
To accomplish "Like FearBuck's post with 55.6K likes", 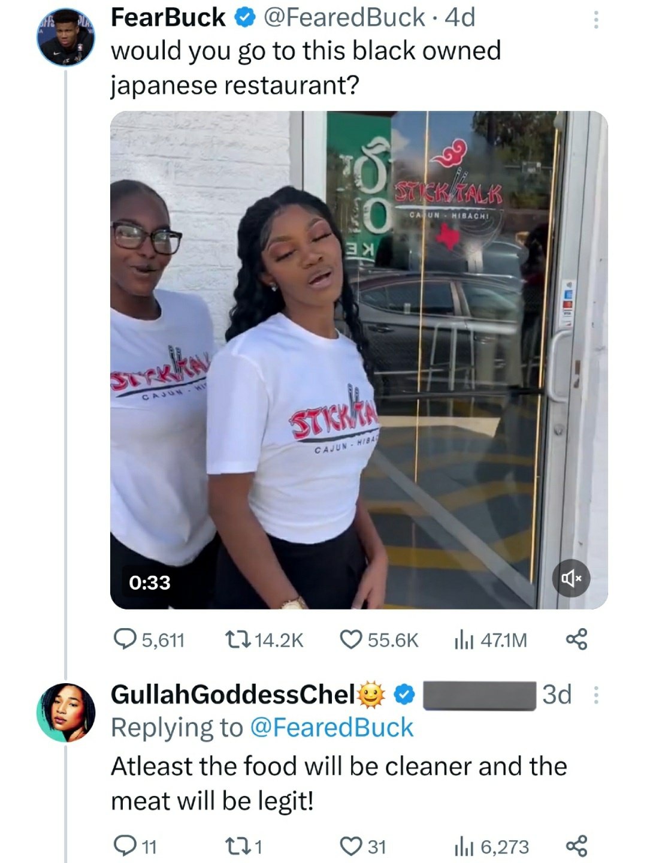I will [379, 640].
